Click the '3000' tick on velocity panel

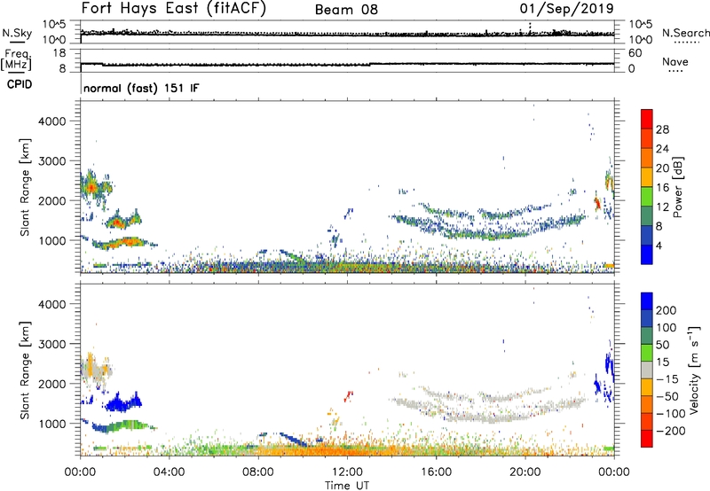point(51,344)
